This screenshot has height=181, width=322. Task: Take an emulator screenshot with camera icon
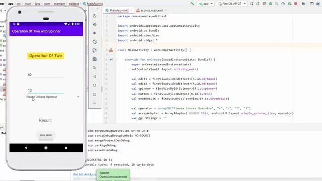point(94,59)
